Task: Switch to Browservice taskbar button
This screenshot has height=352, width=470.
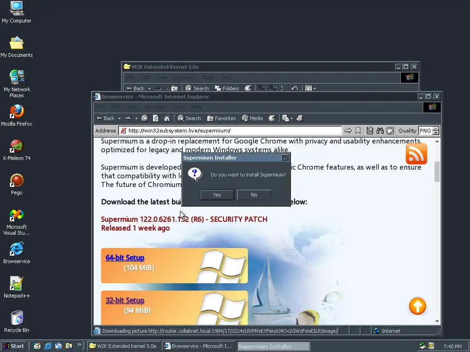Action: coord(199,346)
